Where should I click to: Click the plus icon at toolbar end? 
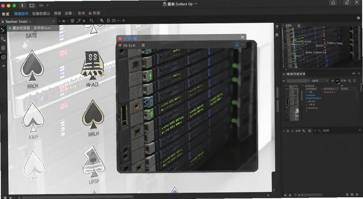[x=123, y=20]
